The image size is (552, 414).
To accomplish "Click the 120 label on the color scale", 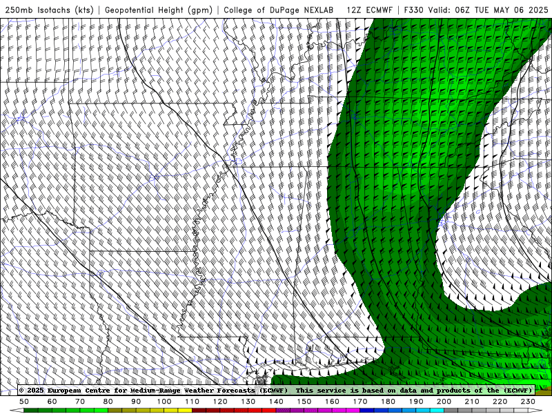I will pos(220,402).
